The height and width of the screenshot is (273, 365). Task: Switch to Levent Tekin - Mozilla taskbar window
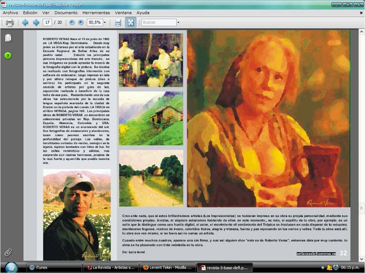click(168, 267)
